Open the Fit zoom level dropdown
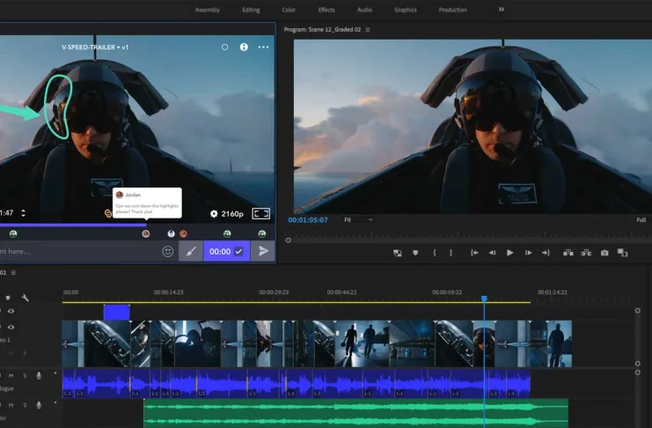Viewport: 652px width, 428px height. point(356,219)
